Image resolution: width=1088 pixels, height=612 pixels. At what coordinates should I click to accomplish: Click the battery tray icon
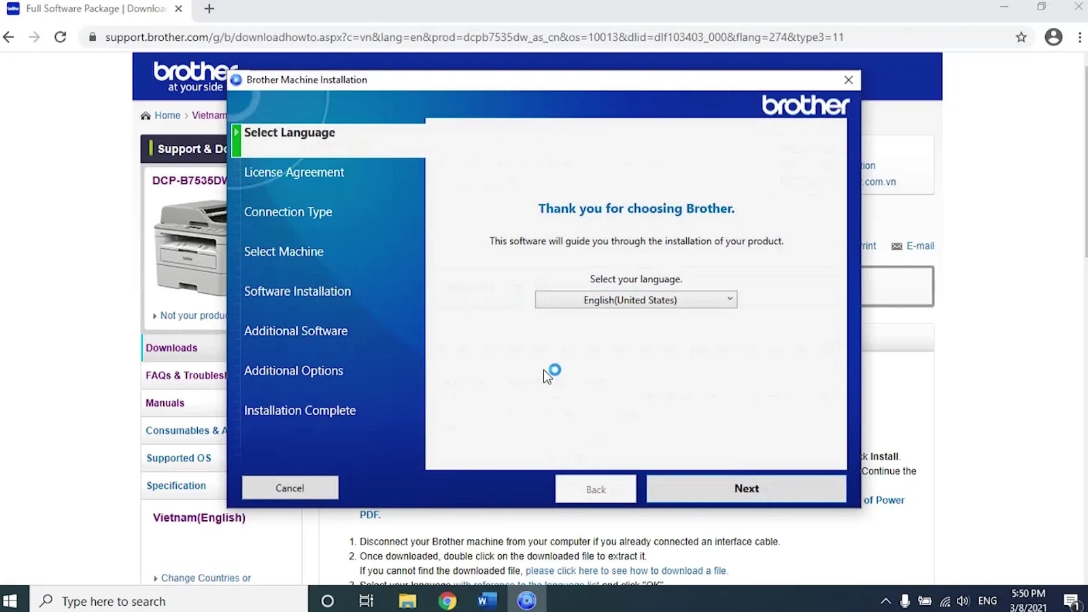(x=925, y=601)
